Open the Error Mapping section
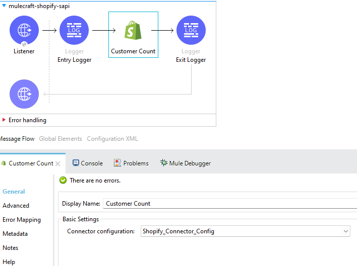 point(22,220)
